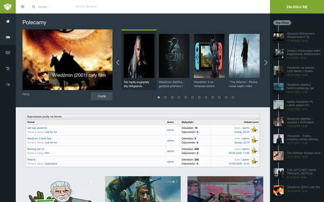Click admin avatar in Wiedźmin 3 Dziki Gon row
324x202 pixels.
pos(255,140)
